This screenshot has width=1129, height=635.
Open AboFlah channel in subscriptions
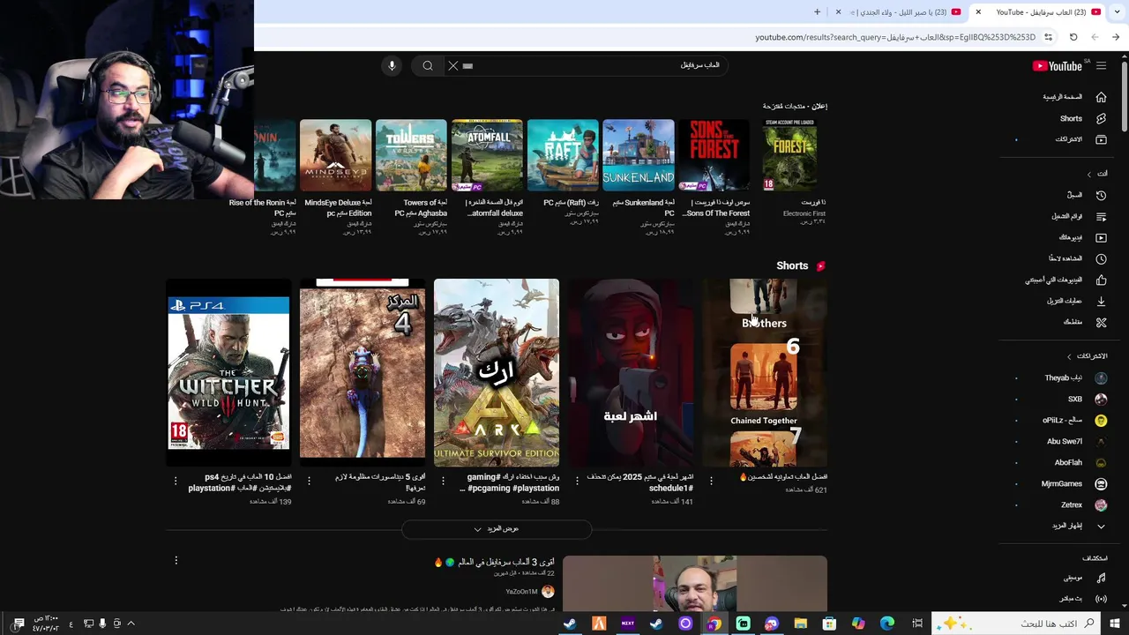1079,463
